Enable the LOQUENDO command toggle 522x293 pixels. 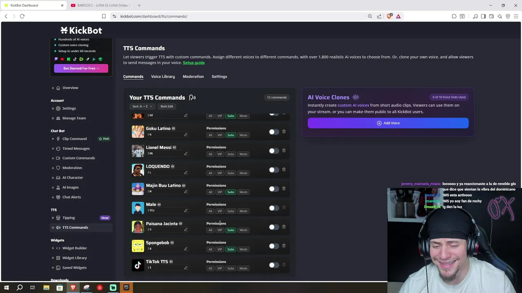click(x=274, y=170)
